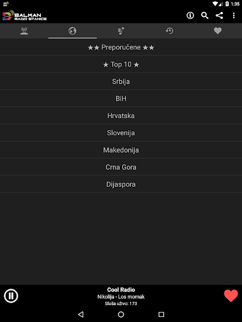The image size is (242, 322).
Task: Tap the Android home navigation button
Action: [x=121, y=314]
